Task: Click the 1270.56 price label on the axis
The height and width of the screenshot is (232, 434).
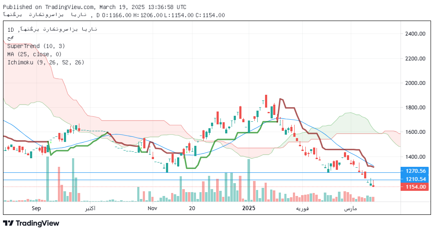Action: (415, 171)
